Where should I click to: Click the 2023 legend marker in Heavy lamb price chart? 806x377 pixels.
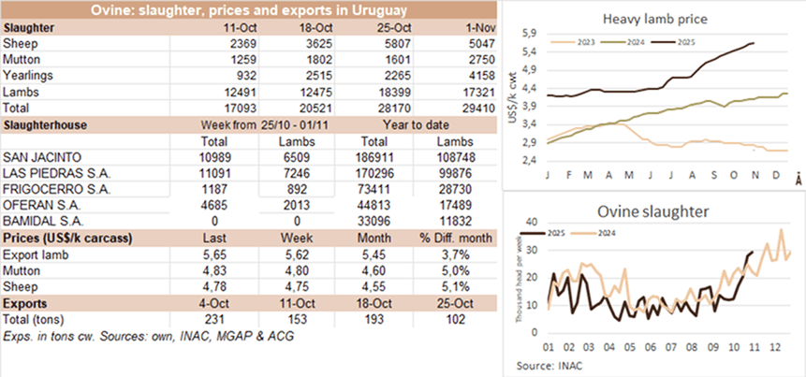point(557,41)
